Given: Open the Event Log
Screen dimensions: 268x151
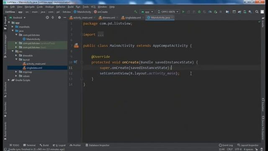Looking at the screenshot, I should point(226,145).
